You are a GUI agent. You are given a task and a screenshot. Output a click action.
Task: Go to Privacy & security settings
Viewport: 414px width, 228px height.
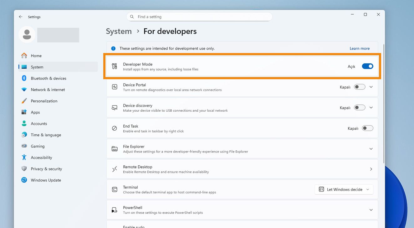(x=46, y=169)
